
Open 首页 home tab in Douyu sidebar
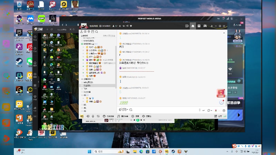(35, 64)
